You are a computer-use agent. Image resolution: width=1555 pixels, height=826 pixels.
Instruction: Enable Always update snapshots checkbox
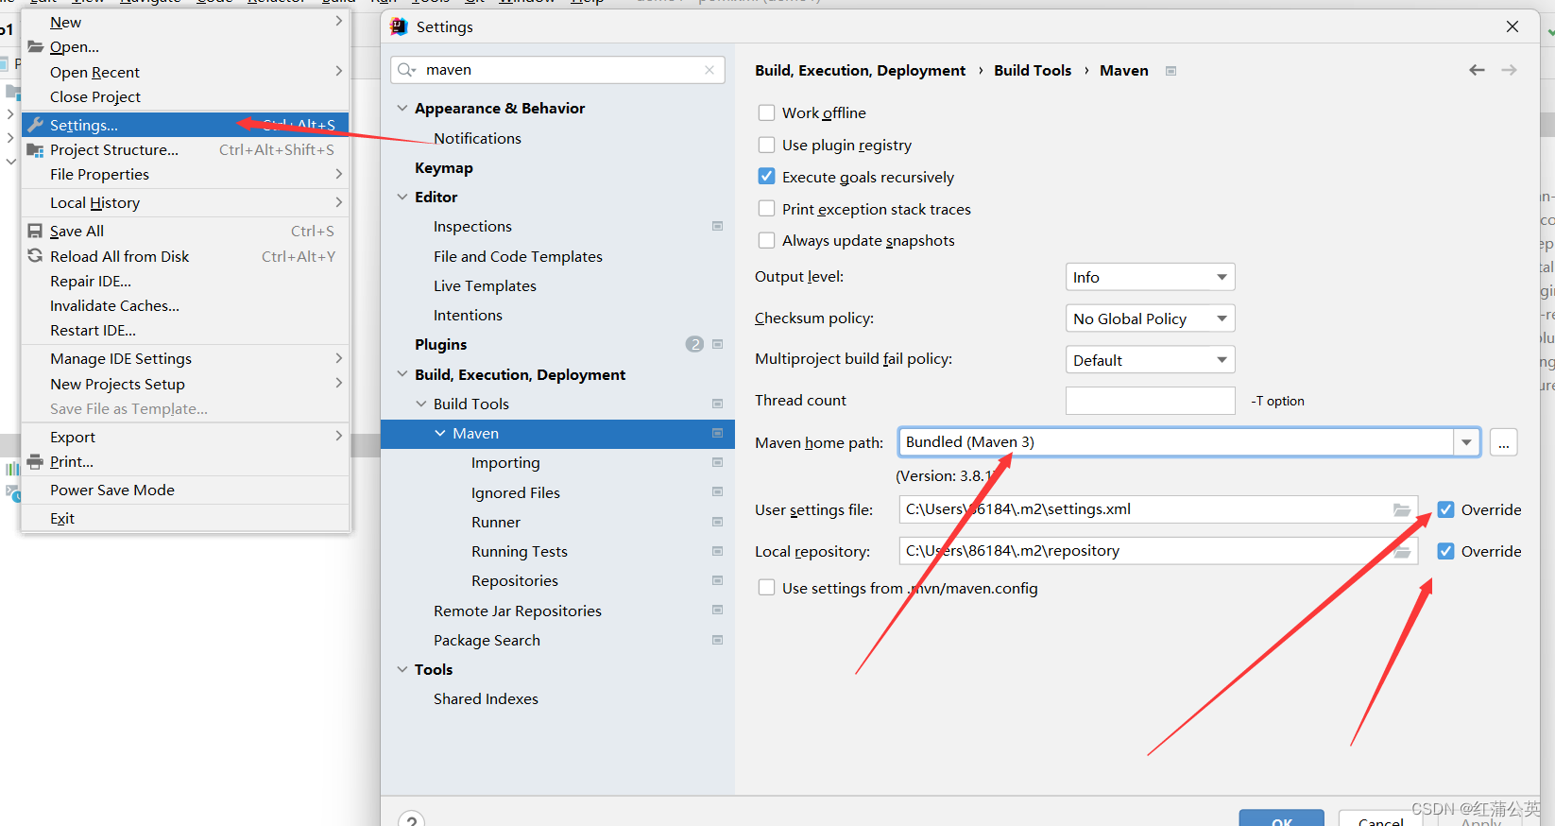(x=766, y=240)
